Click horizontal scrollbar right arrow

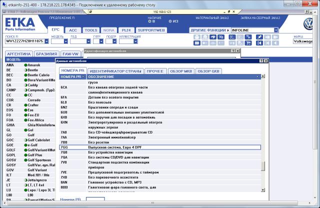(x=309, y=203)
